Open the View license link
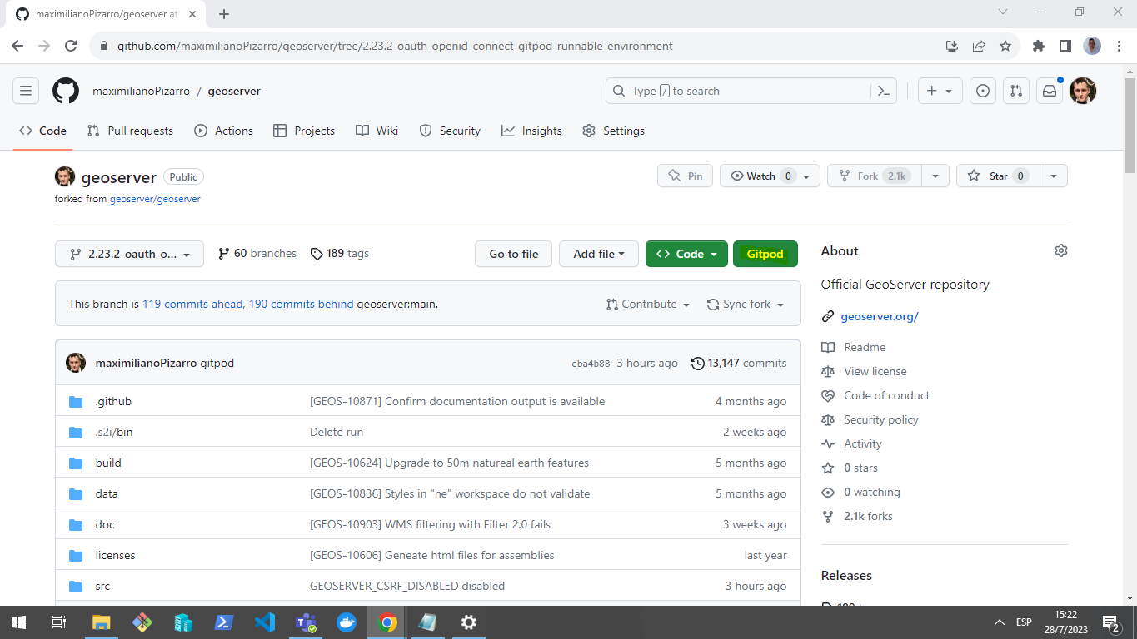1137x639 pixels. 875,371
